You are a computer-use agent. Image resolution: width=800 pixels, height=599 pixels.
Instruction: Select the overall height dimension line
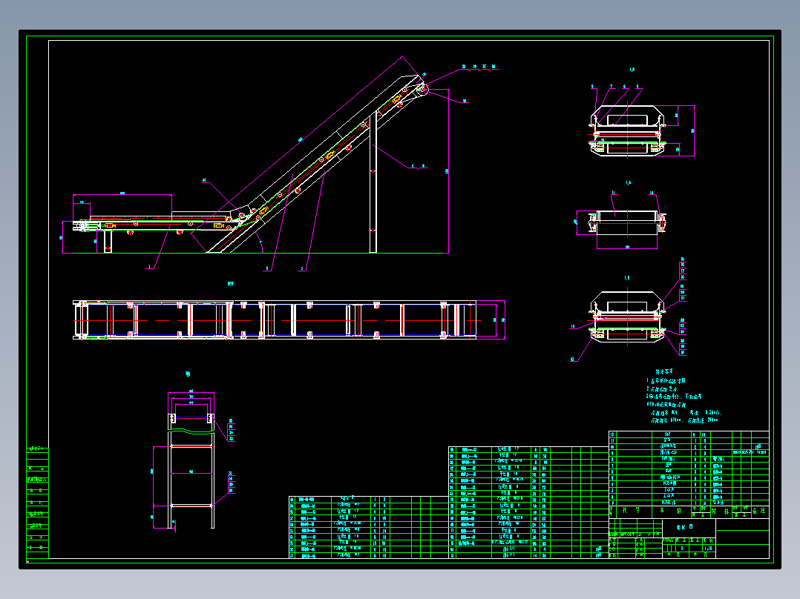[448, 171]
